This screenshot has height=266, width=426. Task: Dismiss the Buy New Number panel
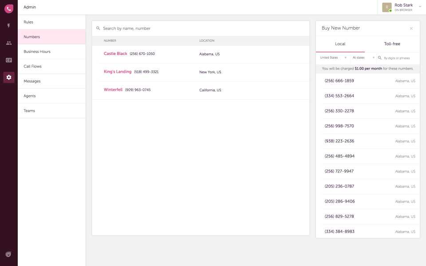[411, 28]
